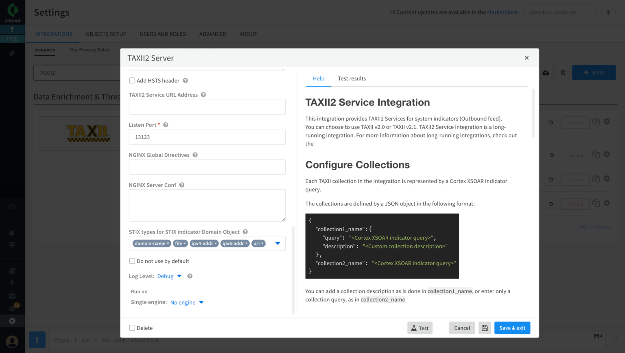Click the Save & exit button
This screenshot has width=625, height=353.
(512, 328)
